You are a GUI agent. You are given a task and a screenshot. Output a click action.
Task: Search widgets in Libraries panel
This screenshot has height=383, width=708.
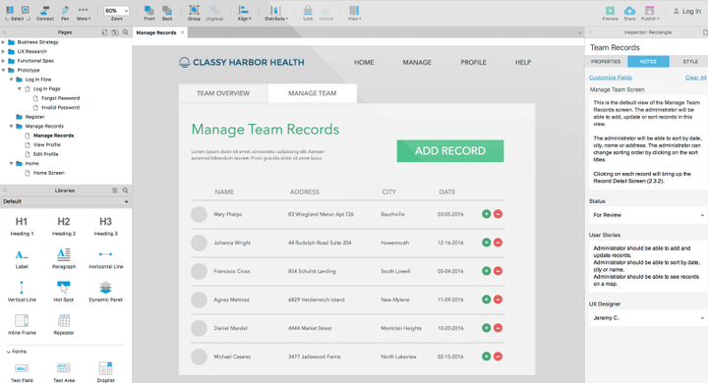point(126,191)
